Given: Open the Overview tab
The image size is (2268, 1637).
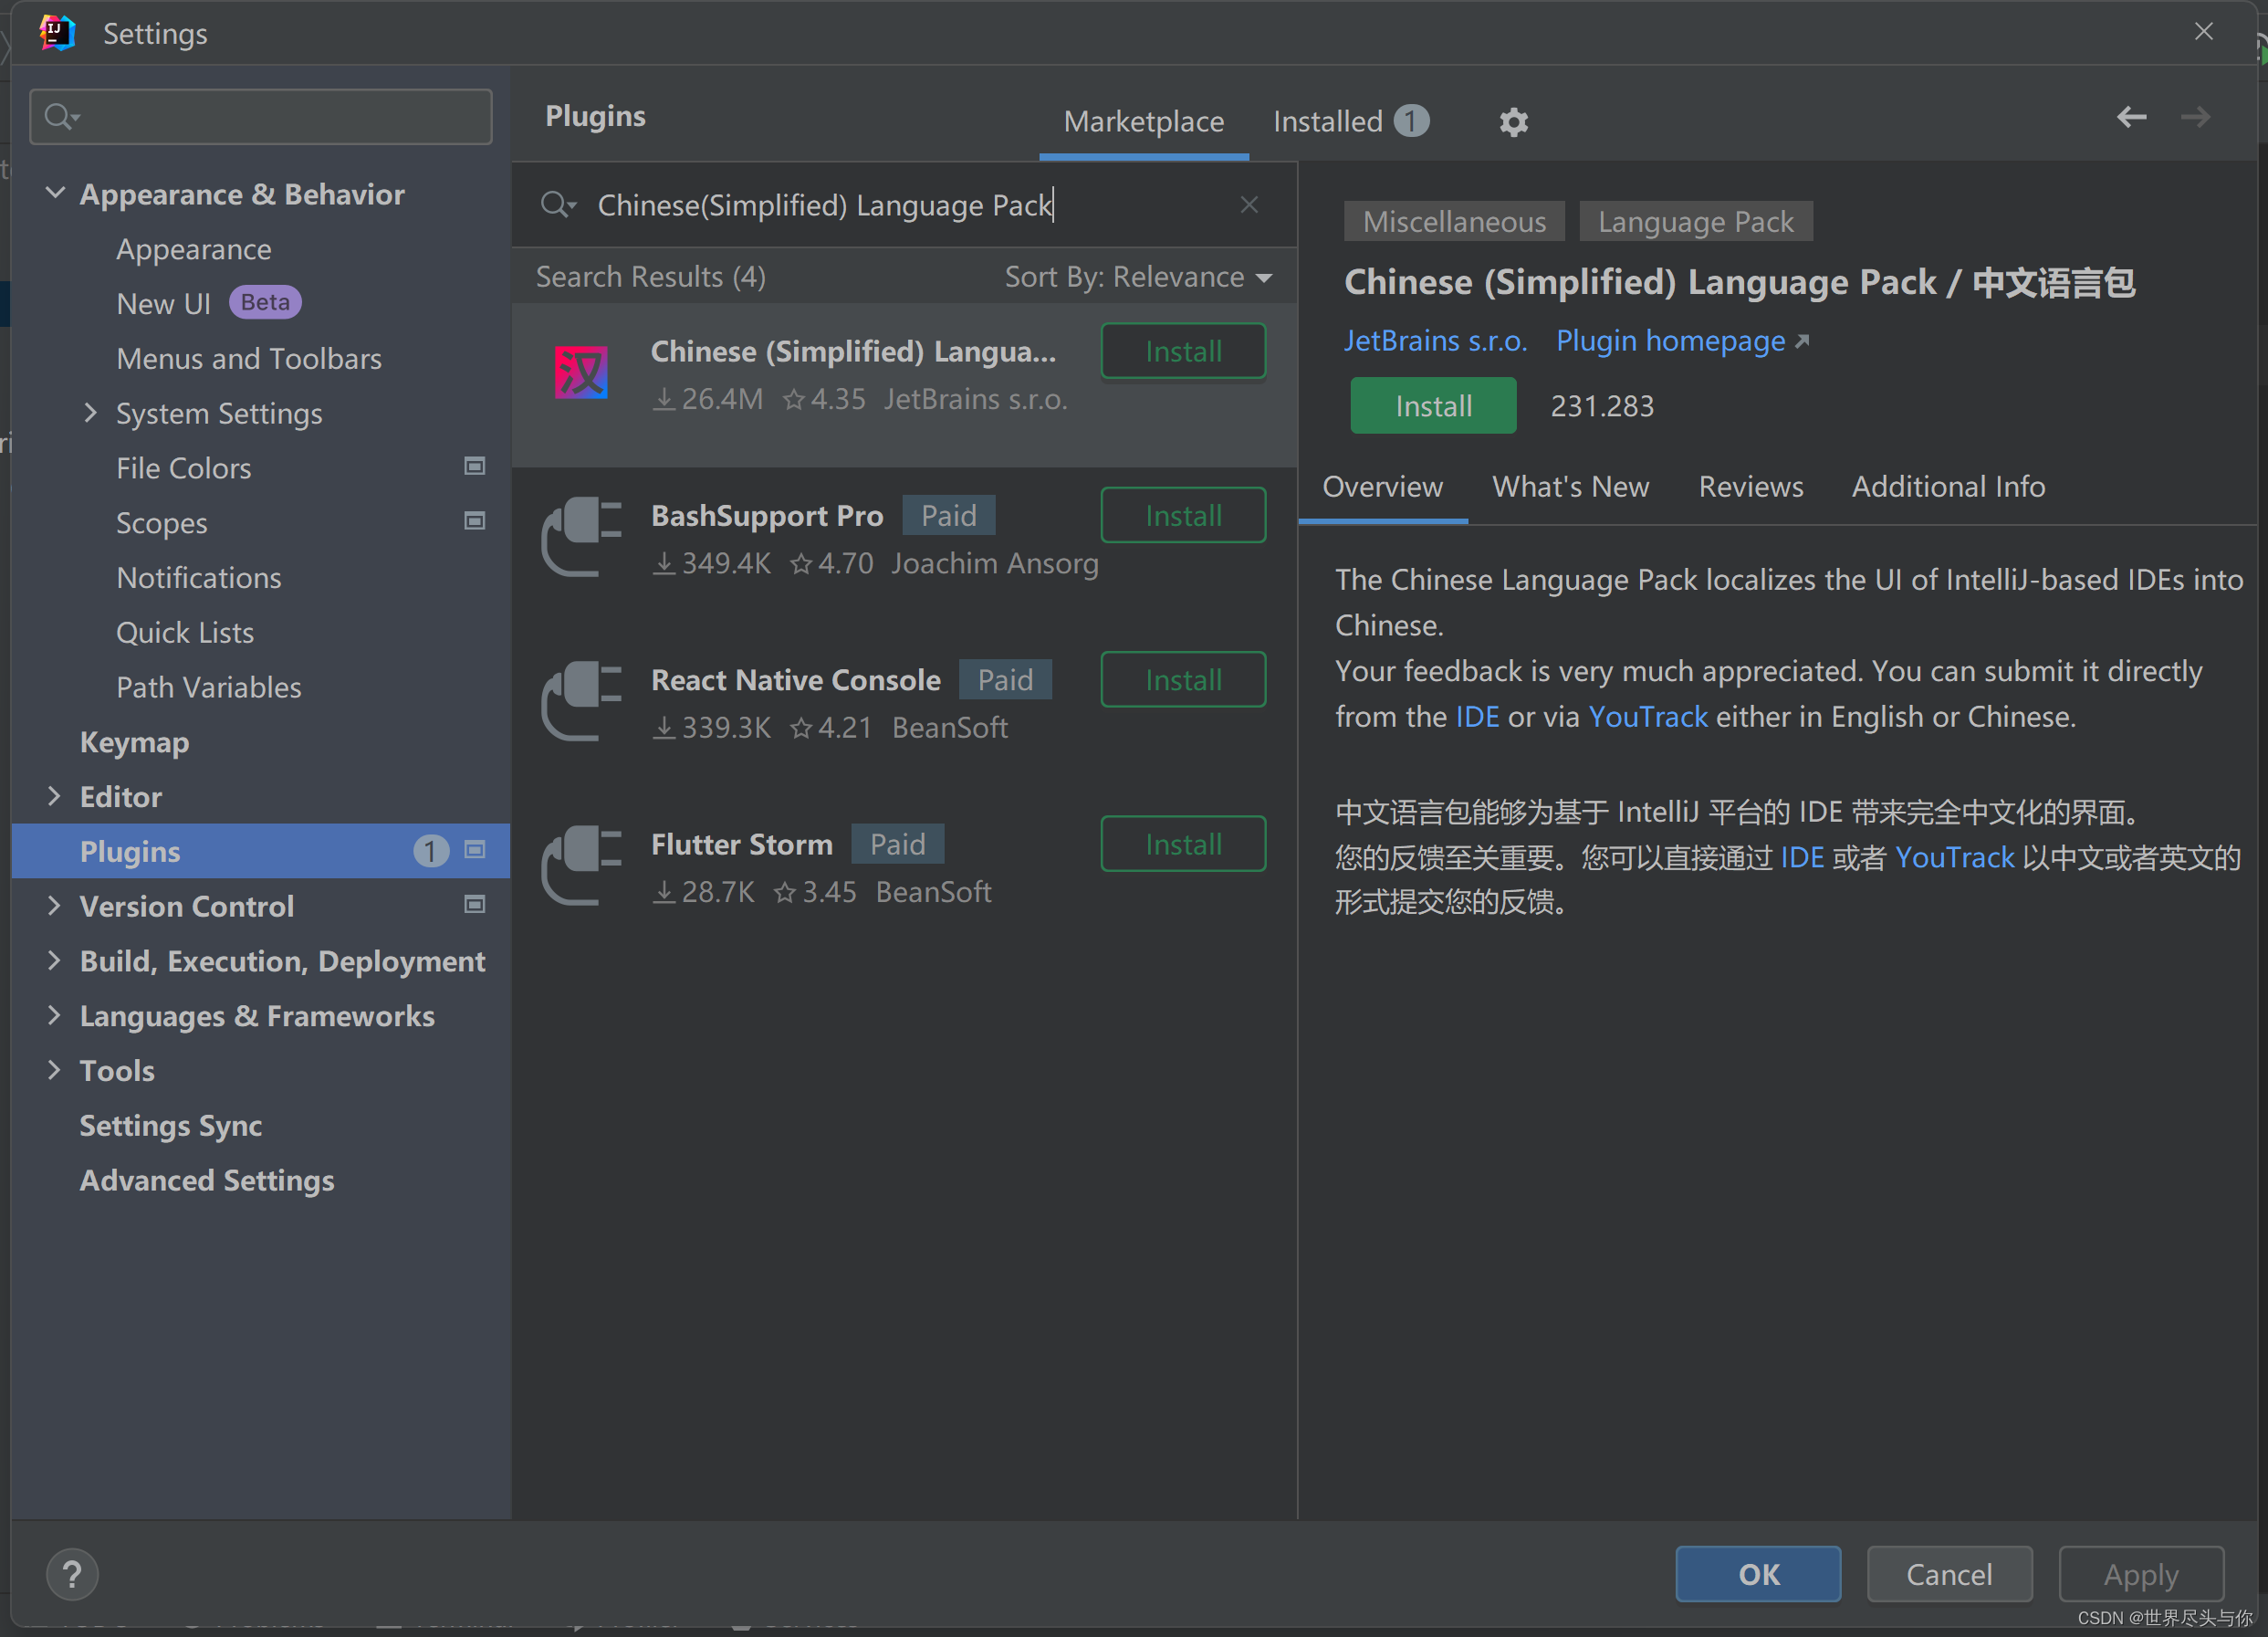Looking at the screenshot, I should click(1383, 488).
